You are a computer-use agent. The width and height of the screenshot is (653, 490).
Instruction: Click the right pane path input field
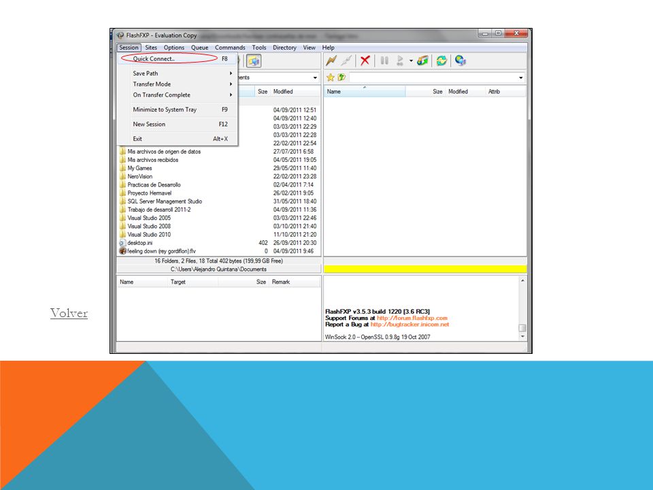[x=433, y=78]
